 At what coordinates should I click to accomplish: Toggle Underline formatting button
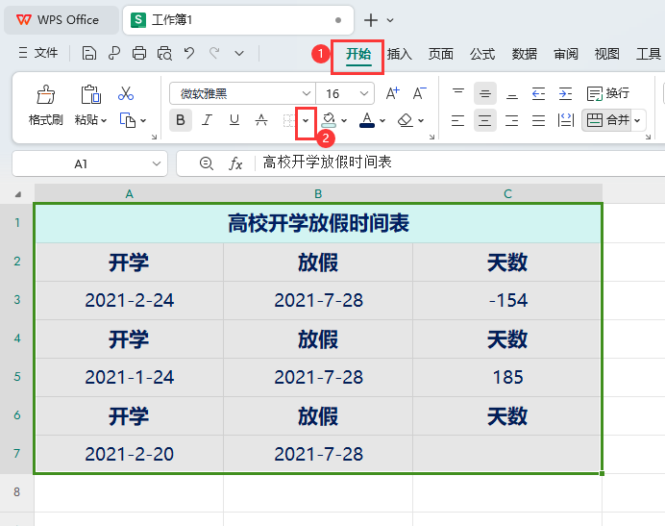pyautogui.click(x=234, y=120)
